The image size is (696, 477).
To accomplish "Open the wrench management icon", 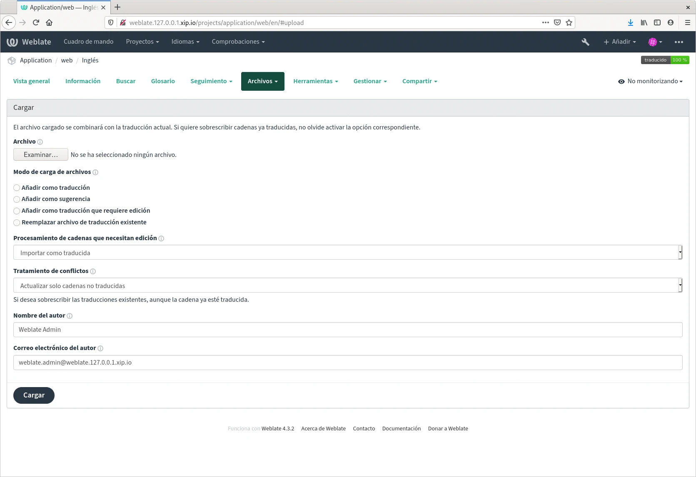I will [x=585, y=42].
